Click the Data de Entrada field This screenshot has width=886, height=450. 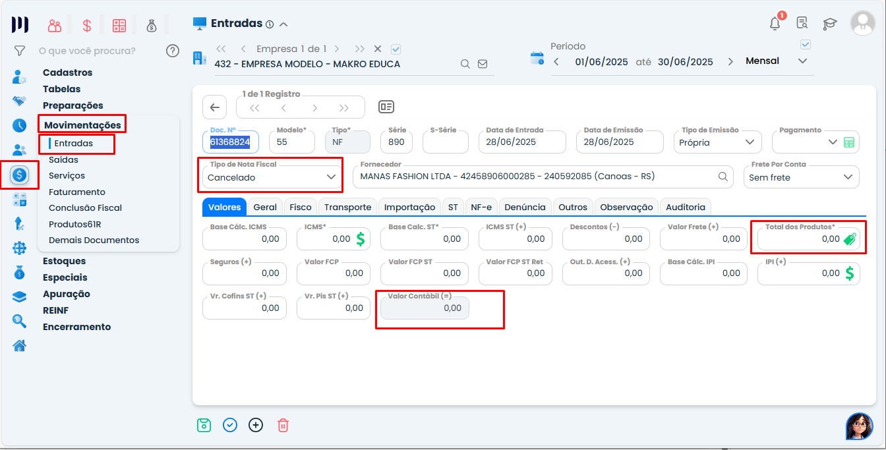522,142
